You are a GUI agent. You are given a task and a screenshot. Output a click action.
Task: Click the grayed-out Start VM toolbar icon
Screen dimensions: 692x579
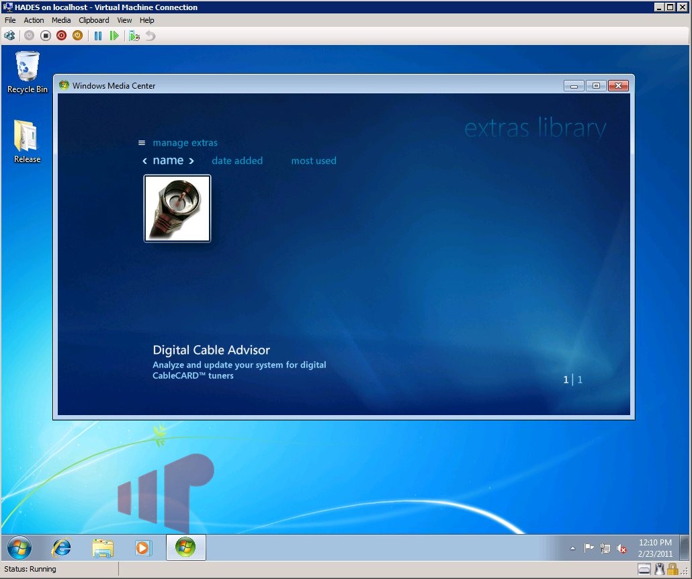[29, 36]
